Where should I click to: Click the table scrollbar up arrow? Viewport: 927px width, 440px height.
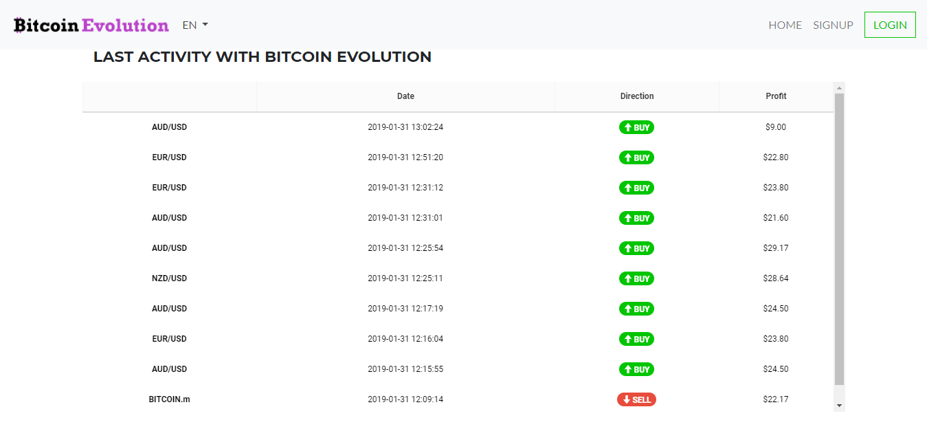pyautogui.click(x=839, y=88)
